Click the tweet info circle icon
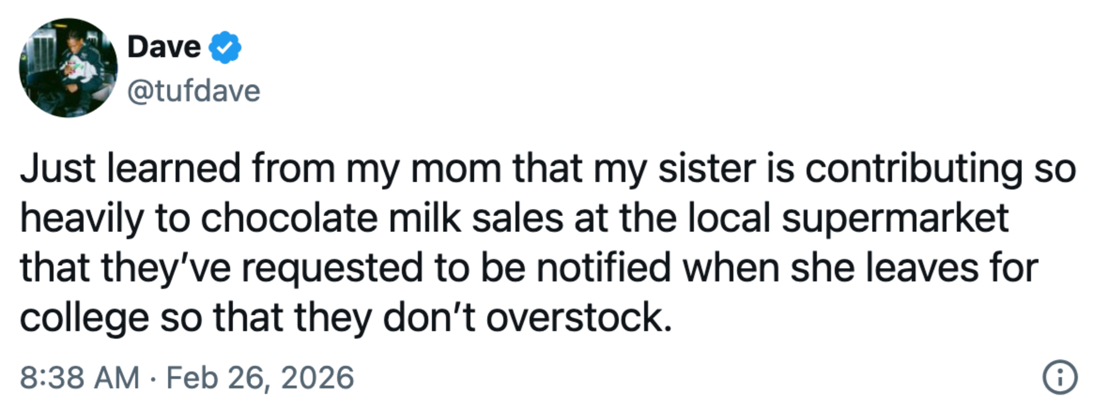This screenshot has width=1104, height=409. [x=1059, y=377]
